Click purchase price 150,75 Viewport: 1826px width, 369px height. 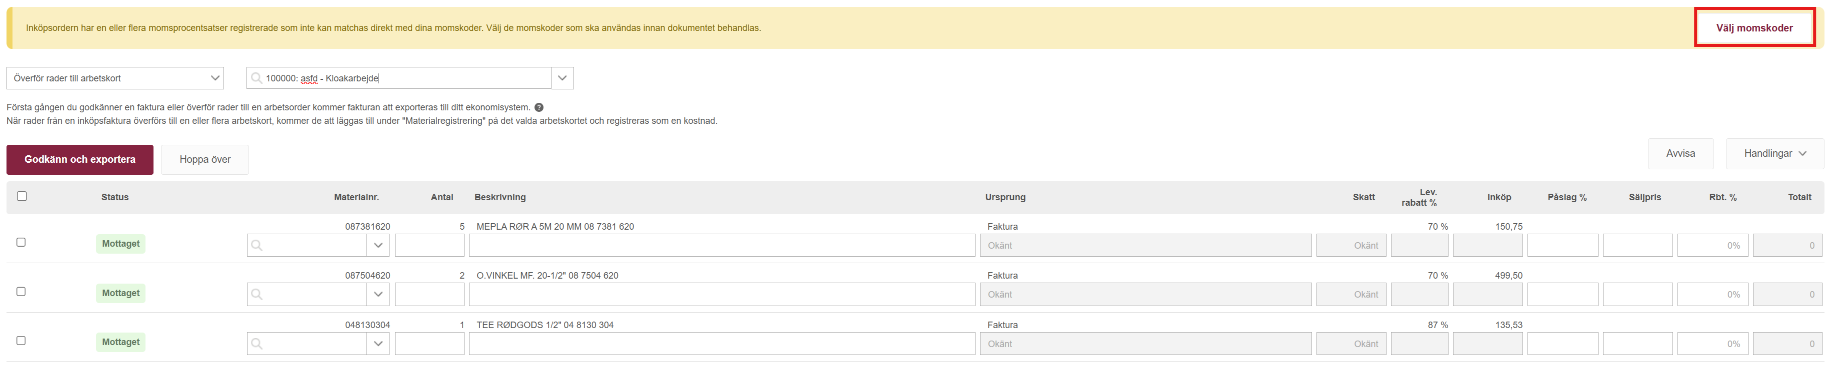pos(1508,227)
